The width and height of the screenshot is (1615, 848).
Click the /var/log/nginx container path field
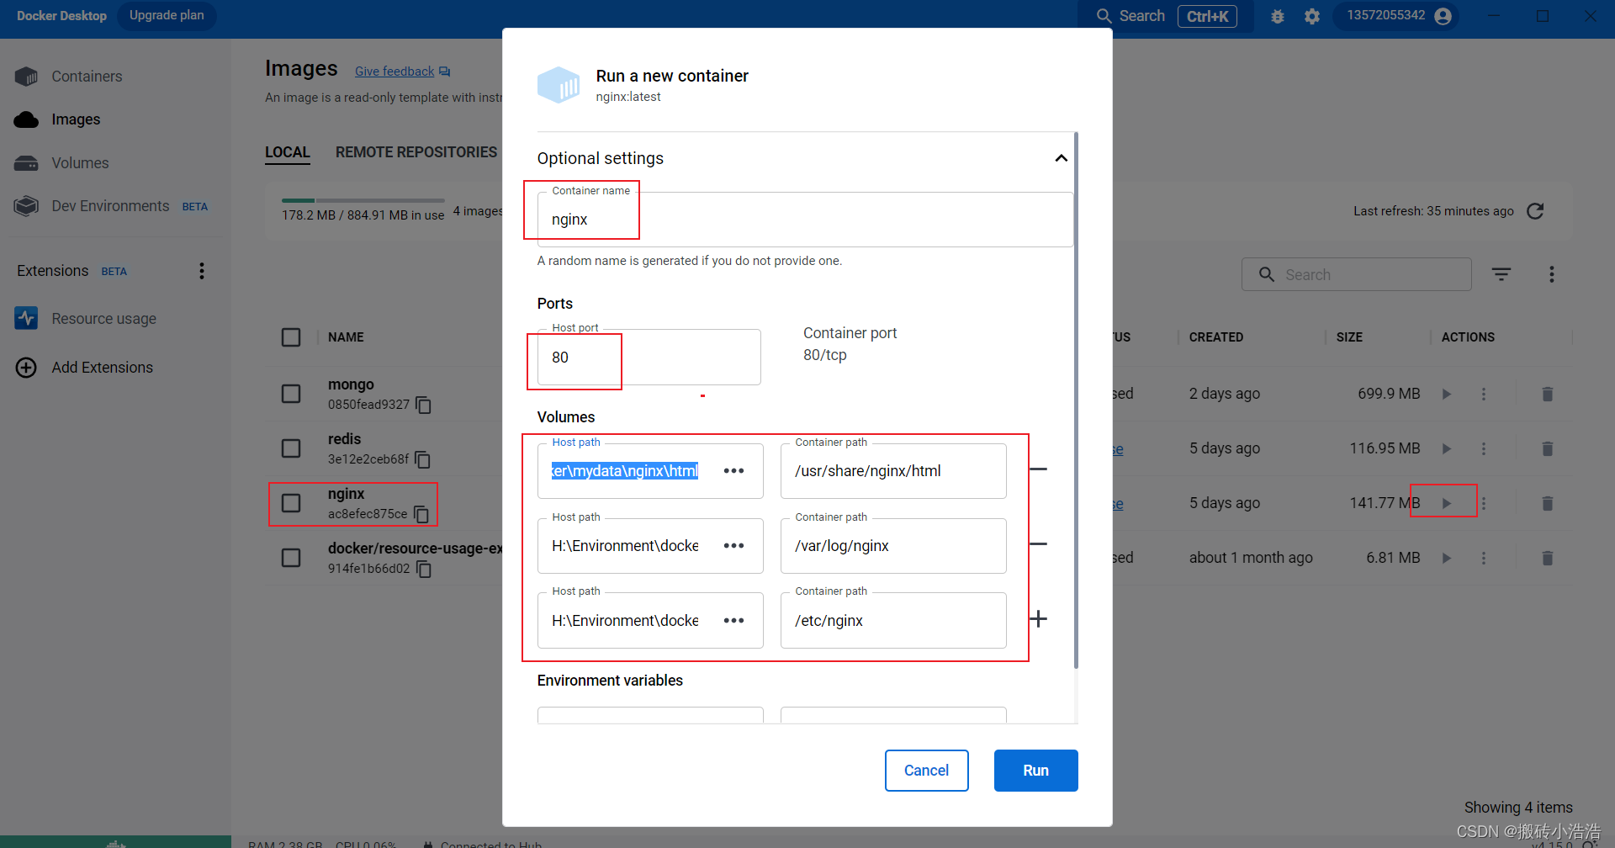coord(893,546)
